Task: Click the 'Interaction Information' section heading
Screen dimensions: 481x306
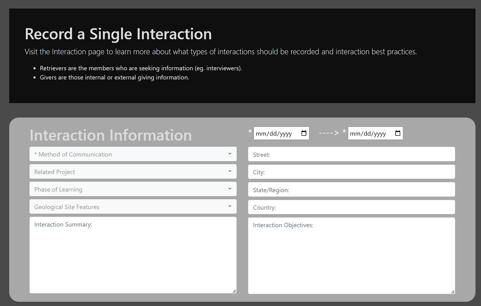Action: click(x=111, y=135)
